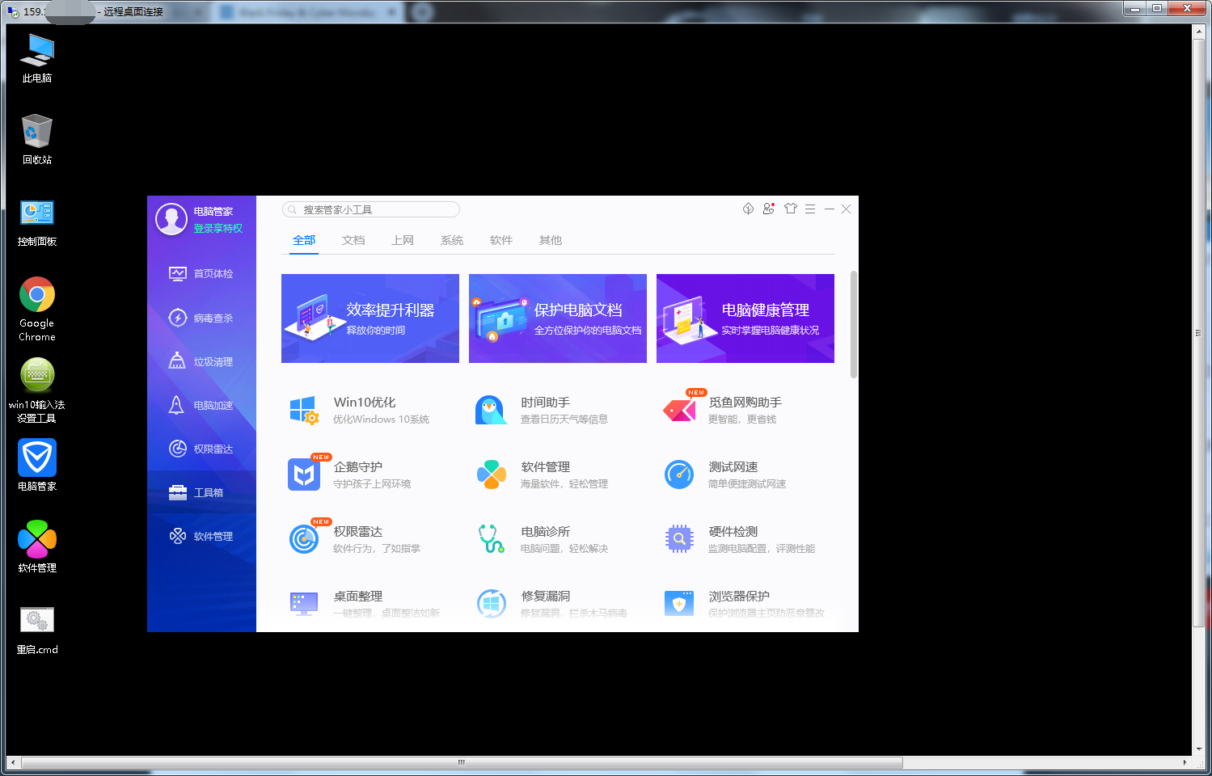Open the 修复漏洞 Windows icon
Image resolution: width=1212 pixels, height=776 pixels.
(x=491, y=604)
